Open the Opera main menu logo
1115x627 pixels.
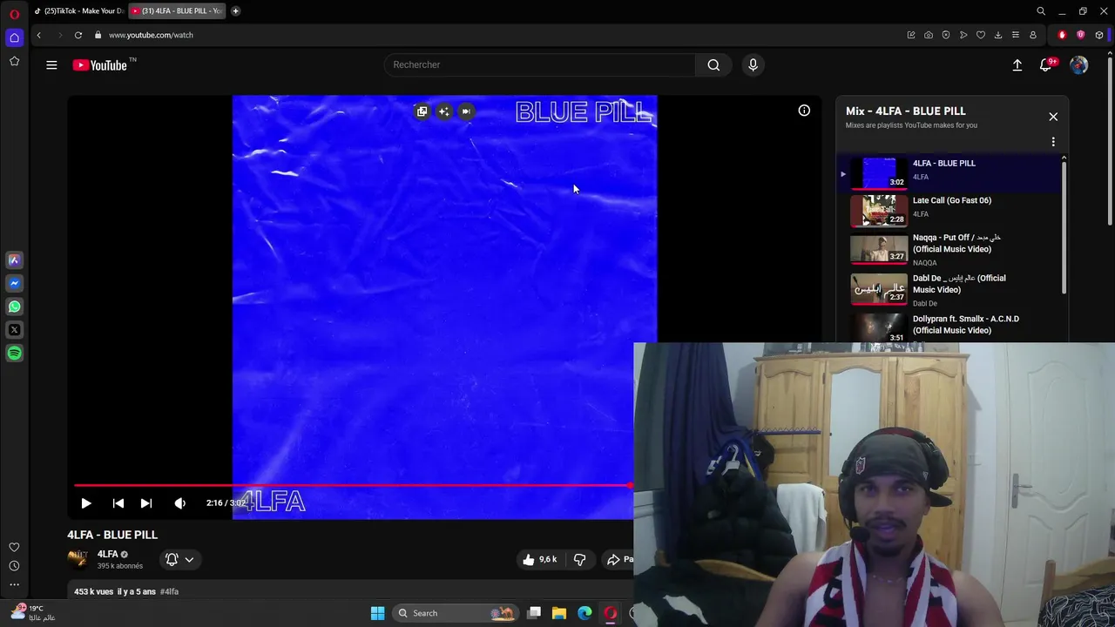coord(14,13)
